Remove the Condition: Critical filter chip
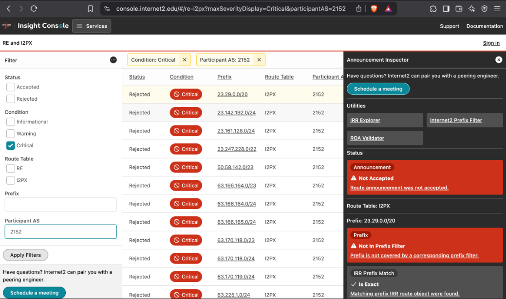The width and height of the screenshot is (506, 299). click(x=185, y=60)
